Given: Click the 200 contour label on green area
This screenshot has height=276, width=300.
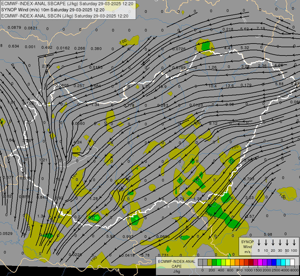Looking at the screenshot, I should [x=209, y=214].
